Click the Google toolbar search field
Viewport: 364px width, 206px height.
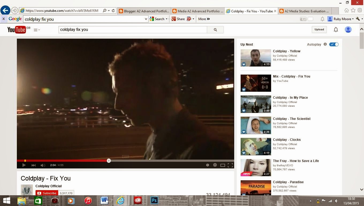click(x=84, y=19)
